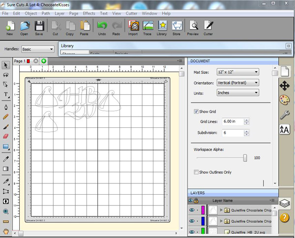This screenshot has width=295, height=238.
Task: Click the Paste clipboard icon
Action: 85,26
